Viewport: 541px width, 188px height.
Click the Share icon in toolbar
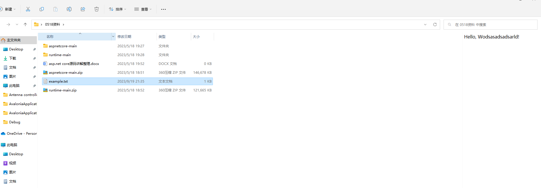(83, 9)
